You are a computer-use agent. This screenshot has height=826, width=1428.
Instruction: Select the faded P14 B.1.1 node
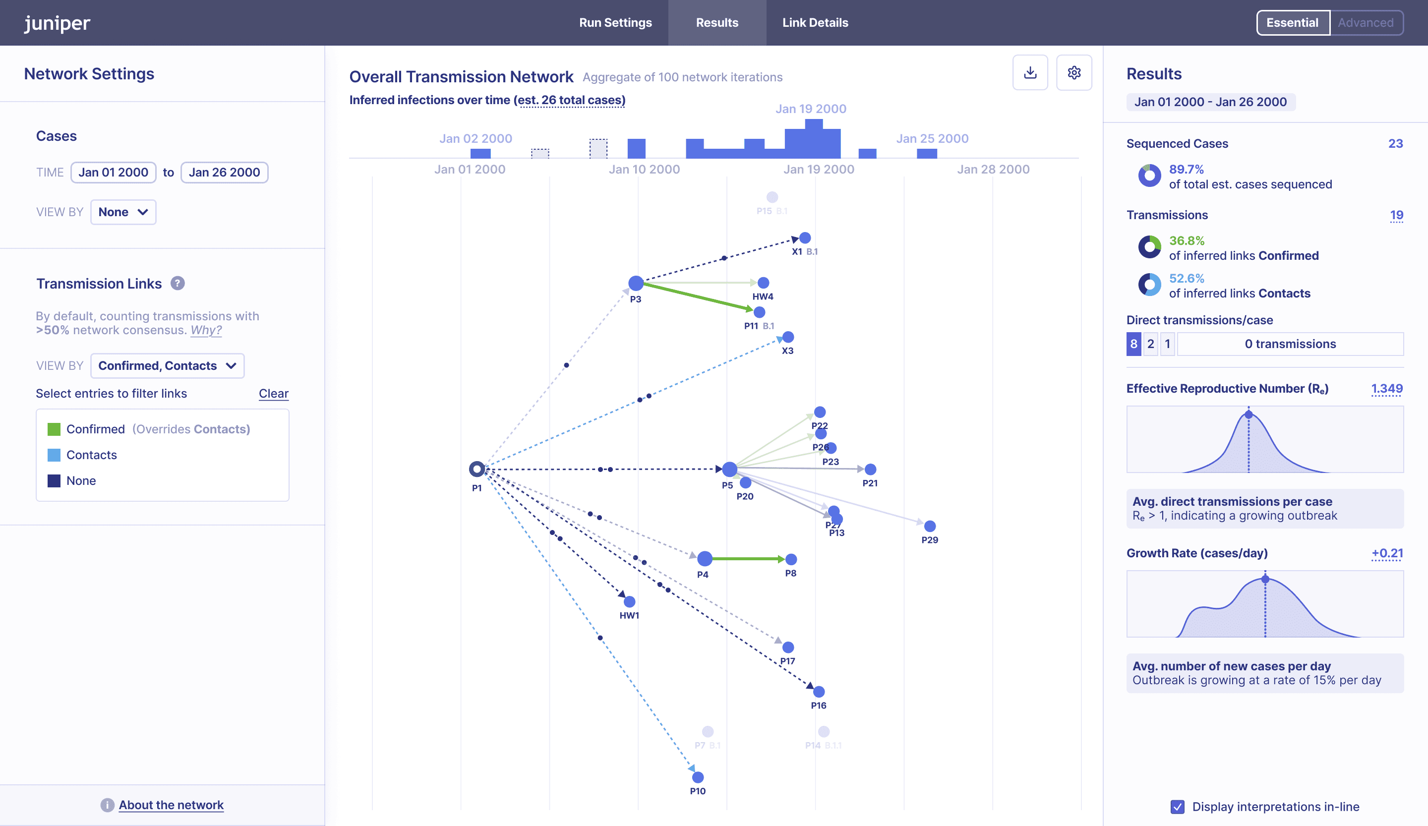pyautogui.click(x=824, y=731)
